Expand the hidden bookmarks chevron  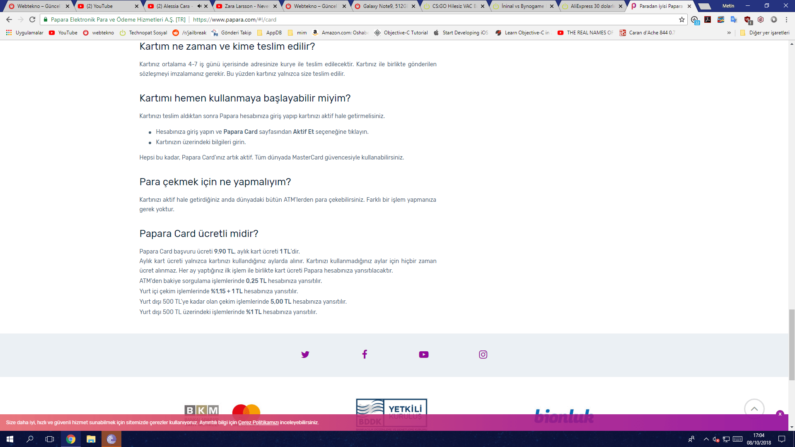pos(729,33)
